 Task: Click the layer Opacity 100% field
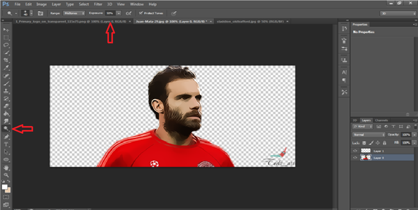[406, 135]
